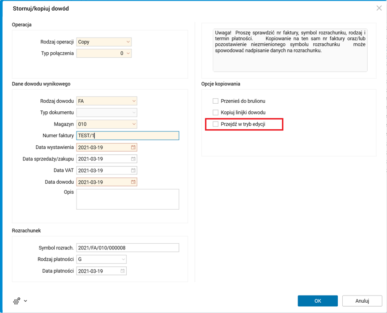The image size is (387, 313).
Task: Open calendar picker for Data VAT
Action: click(133, 170)
